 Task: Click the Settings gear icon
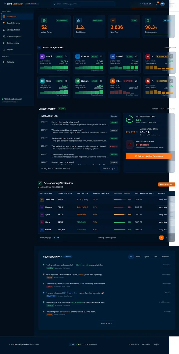[x=4, y=62]
